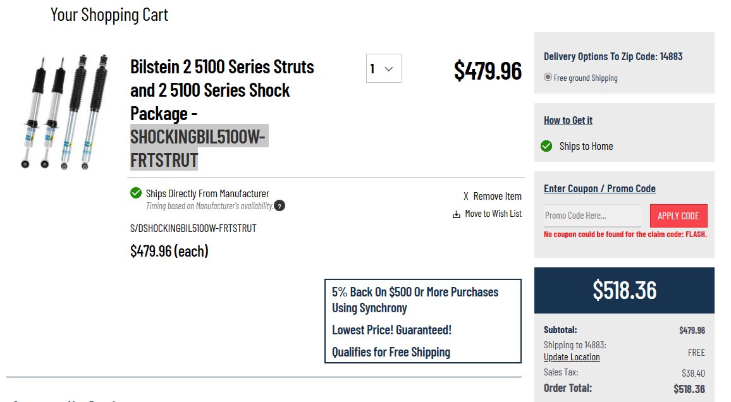Click the 5% Back Synchrony offer text

[x=415, y=300]
